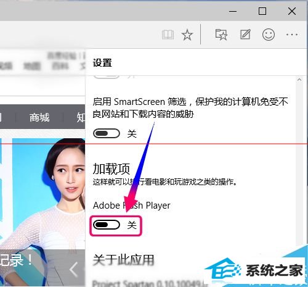Add page to favorites with star icon
Viewport: 308px width, 287px height.
tap(187, 35)
